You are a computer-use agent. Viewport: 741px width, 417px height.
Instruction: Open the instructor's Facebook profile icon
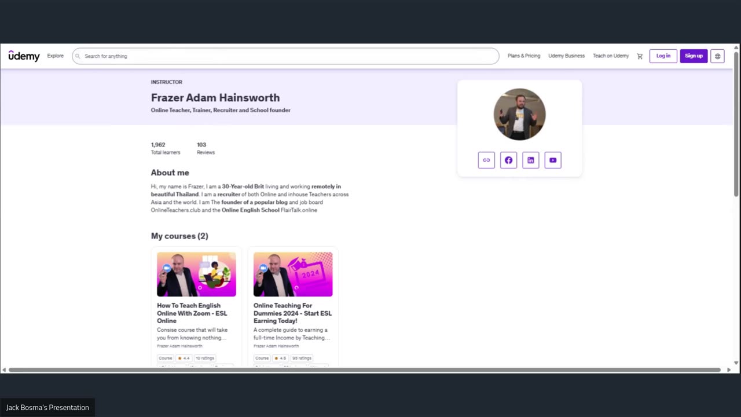click(x=508, y=160)
